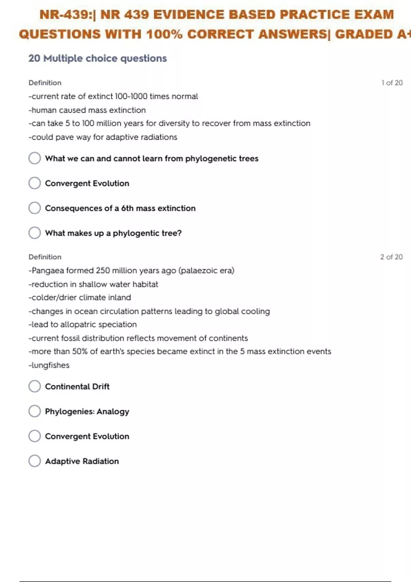Choose the 'Phylogenies: Analogy' option
The image size is (411, 582).
click(x=35, y=411)
